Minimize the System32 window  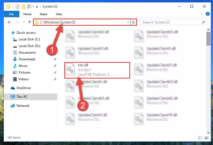(x=179, y=6)
